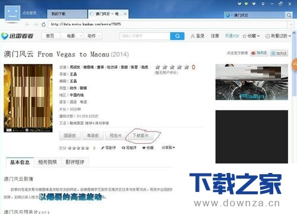Click the 写影评 review link
Screen dimensions: 297x214
pyautogui.click(x=108, y=148)
